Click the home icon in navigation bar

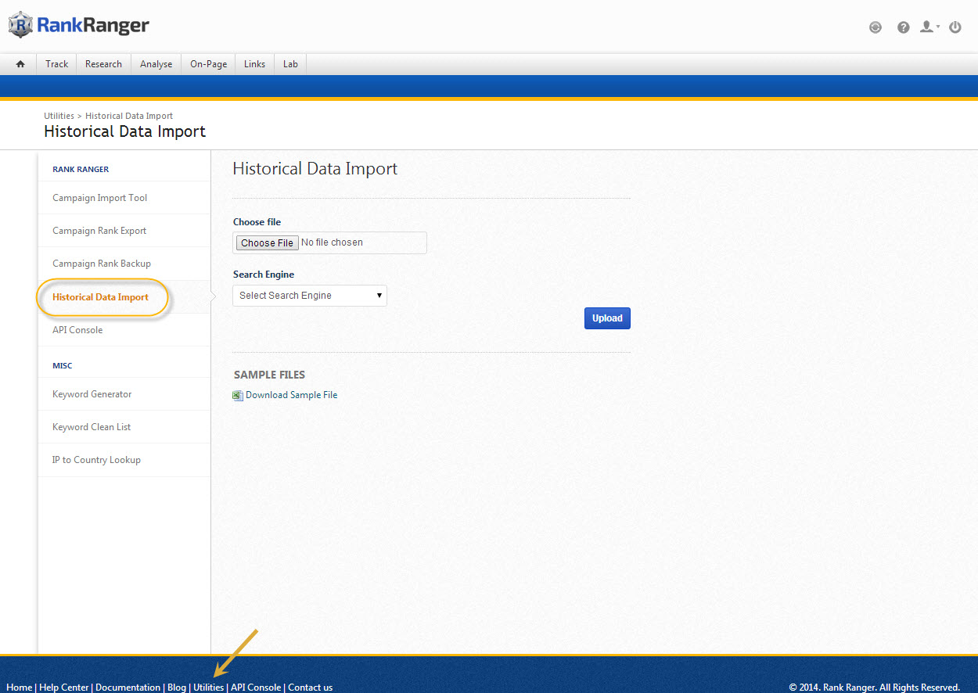point(20,64)
